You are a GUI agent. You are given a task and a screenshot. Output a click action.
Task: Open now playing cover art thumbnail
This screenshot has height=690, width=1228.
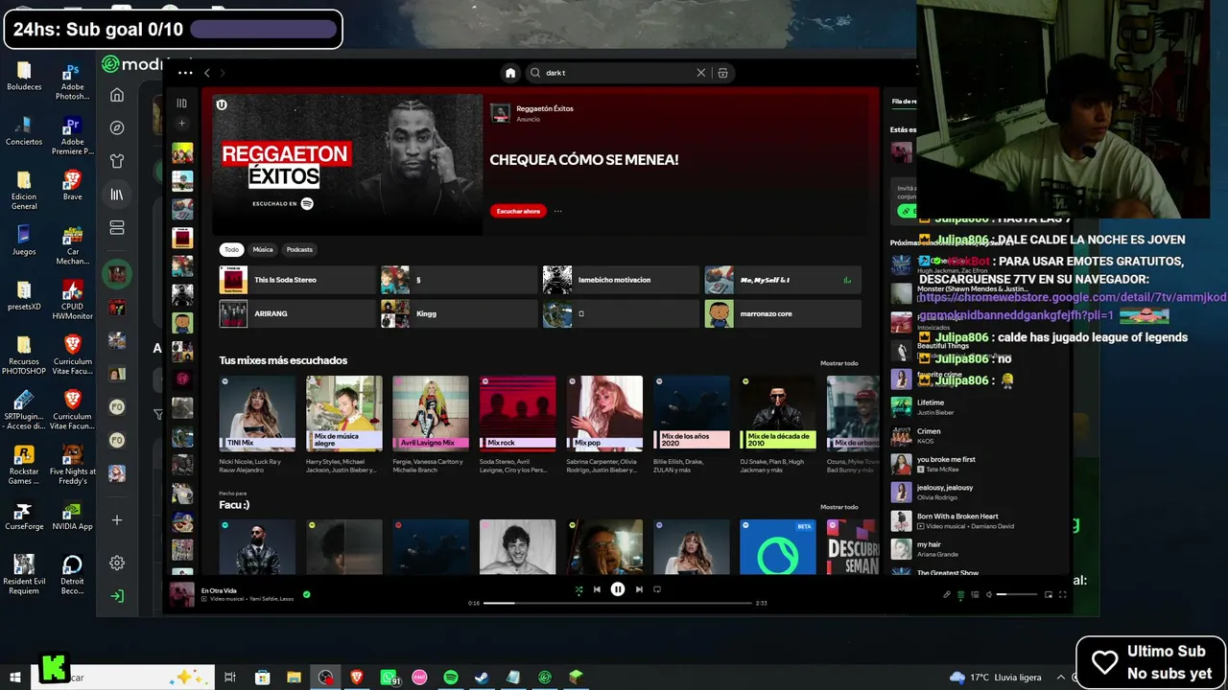tap(181, 594)
